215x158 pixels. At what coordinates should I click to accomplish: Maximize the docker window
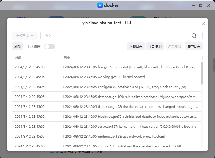201,5
